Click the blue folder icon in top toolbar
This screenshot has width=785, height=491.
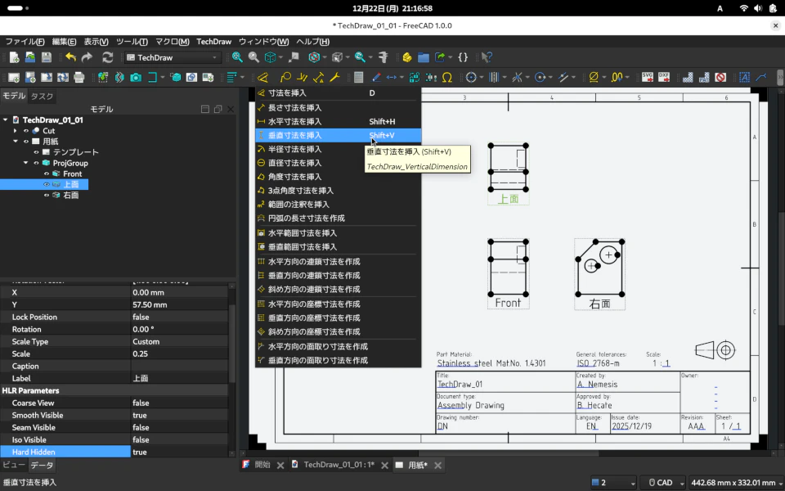click(424, 57)
